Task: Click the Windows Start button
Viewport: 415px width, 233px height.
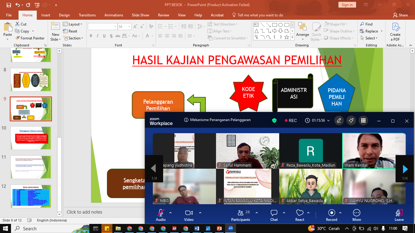Action: tap(6, 228)
